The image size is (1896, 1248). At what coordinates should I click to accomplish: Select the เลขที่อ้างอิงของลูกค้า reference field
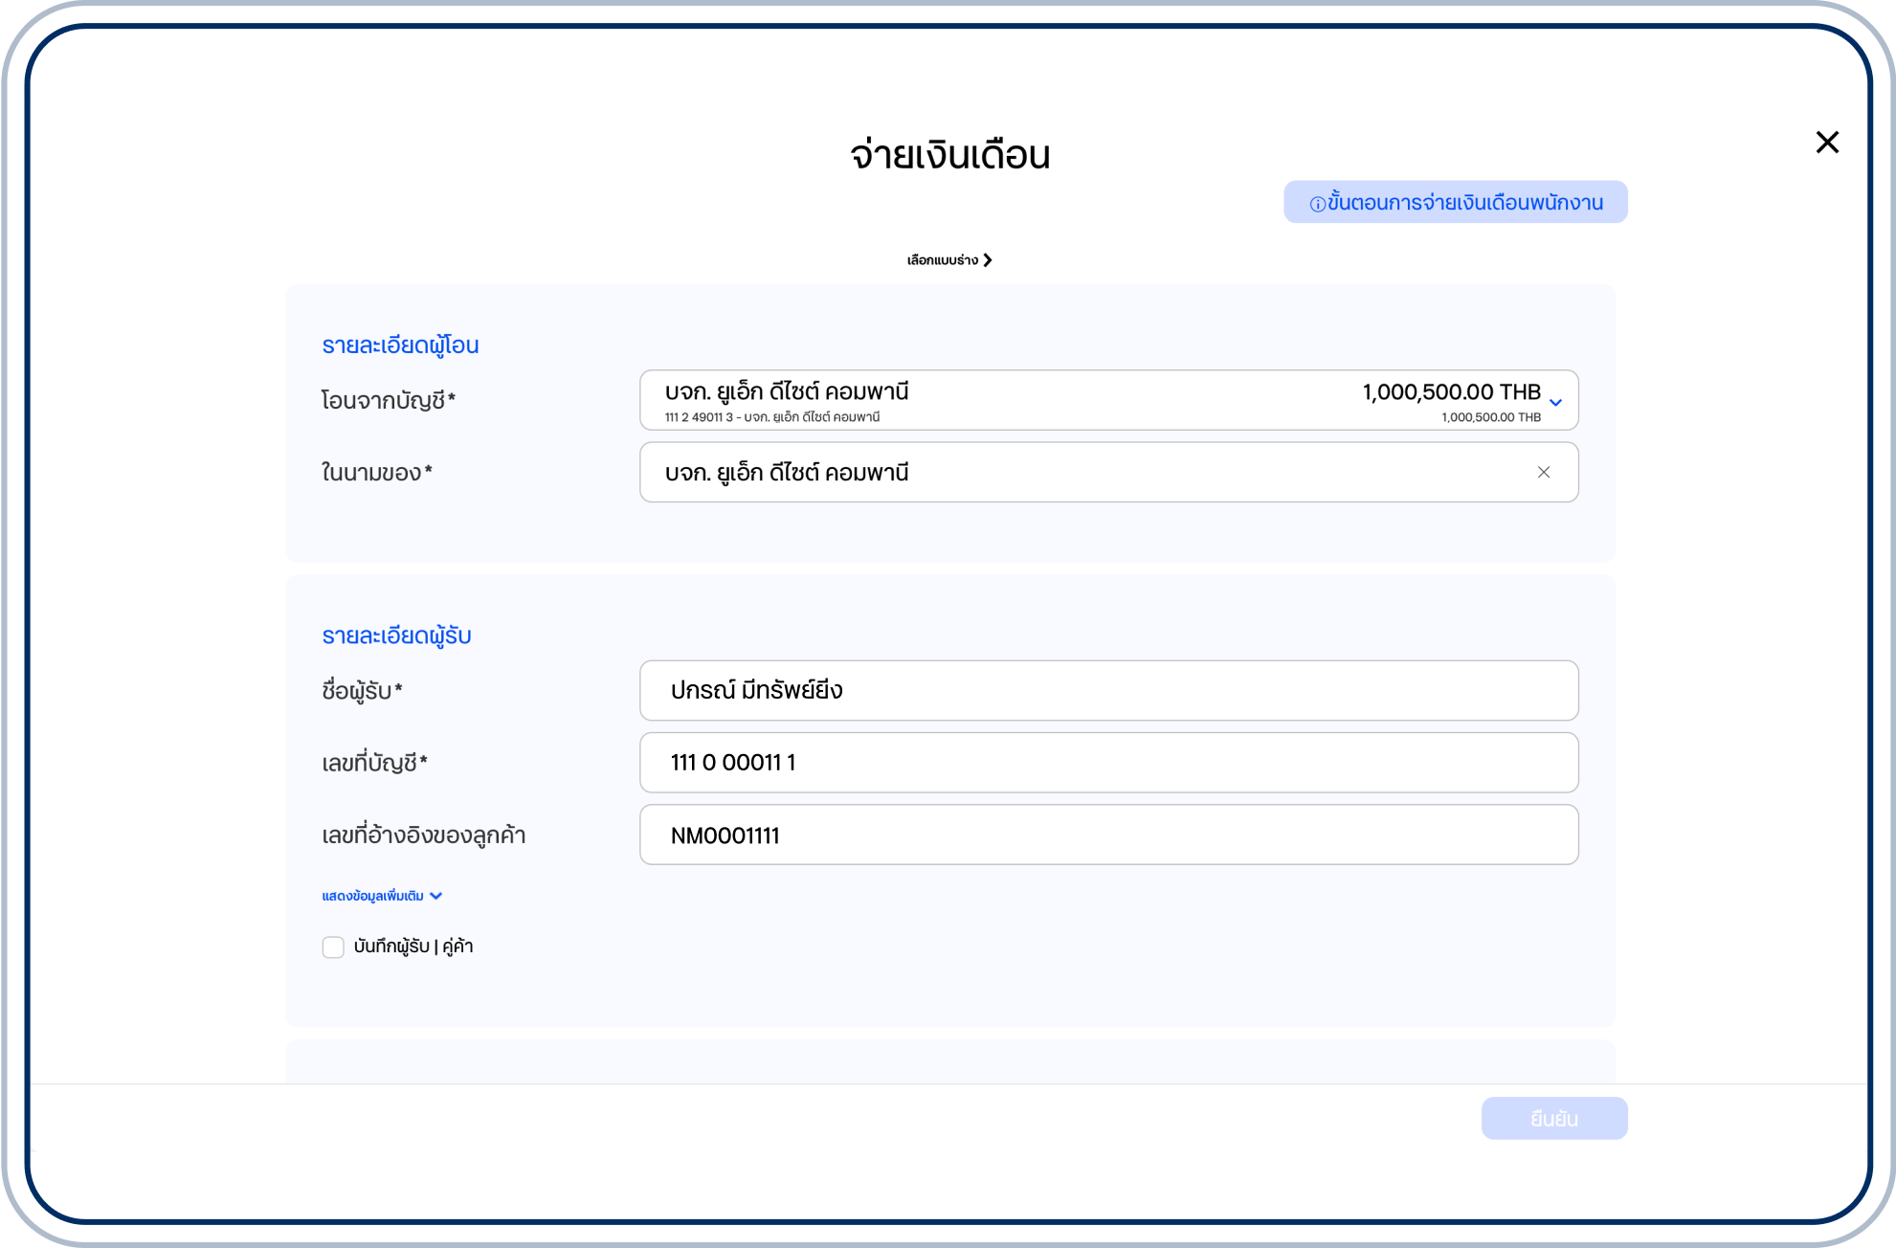1107,835
